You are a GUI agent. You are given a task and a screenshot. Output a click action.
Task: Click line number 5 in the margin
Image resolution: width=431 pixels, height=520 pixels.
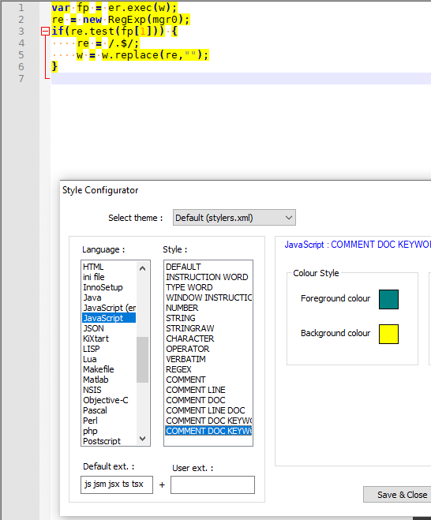[x=21, y=55]
